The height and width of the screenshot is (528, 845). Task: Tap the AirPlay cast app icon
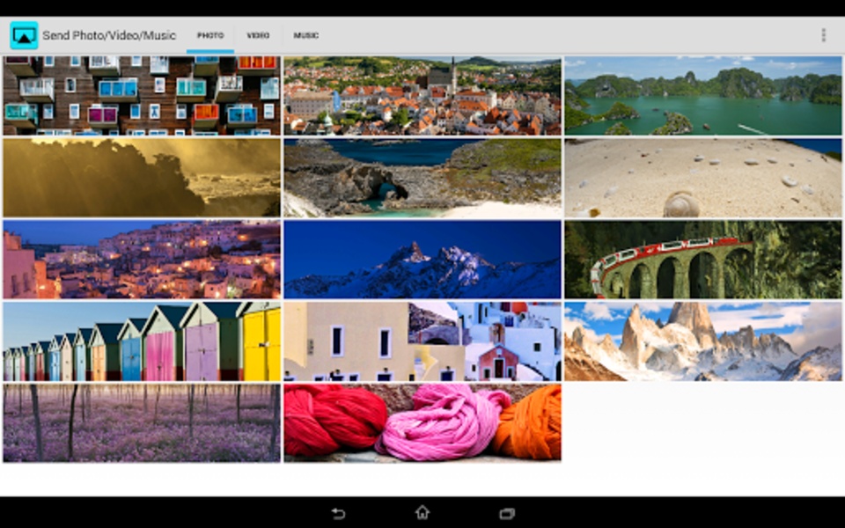click(25, 35)
